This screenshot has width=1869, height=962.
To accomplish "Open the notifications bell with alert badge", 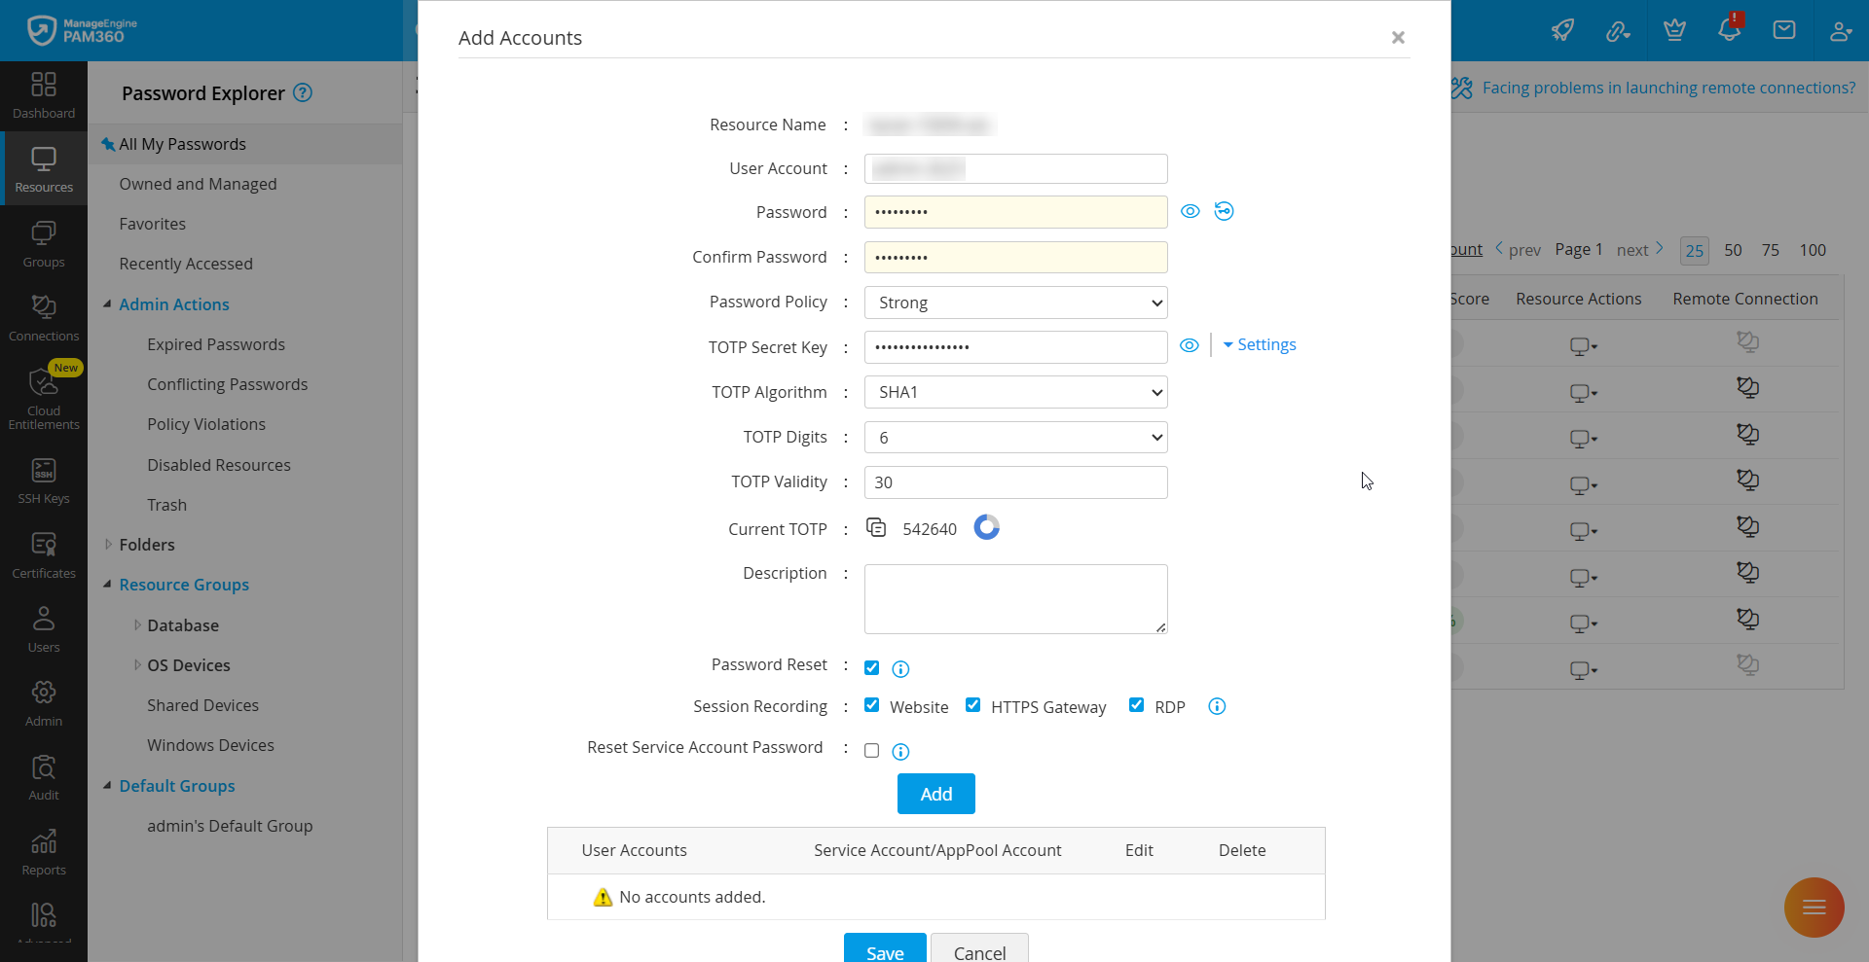I will coord(1729,30).
